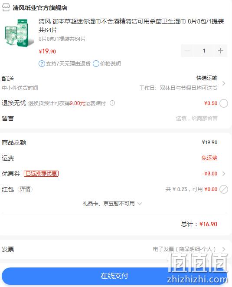
Task: Click the 在线支付 pay button
Action: click(114, 276)
